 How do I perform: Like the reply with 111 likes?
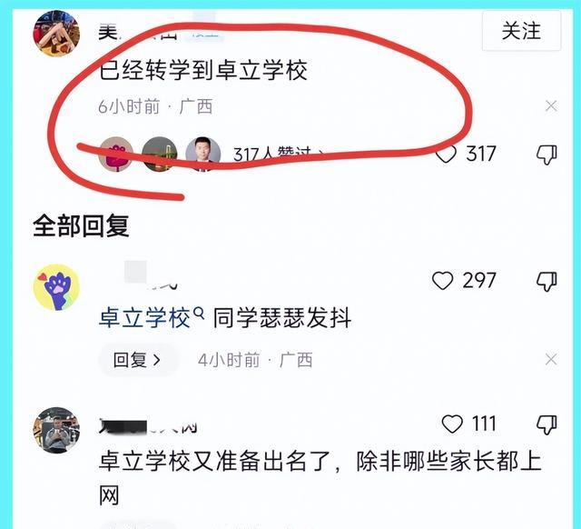point(452,424)
